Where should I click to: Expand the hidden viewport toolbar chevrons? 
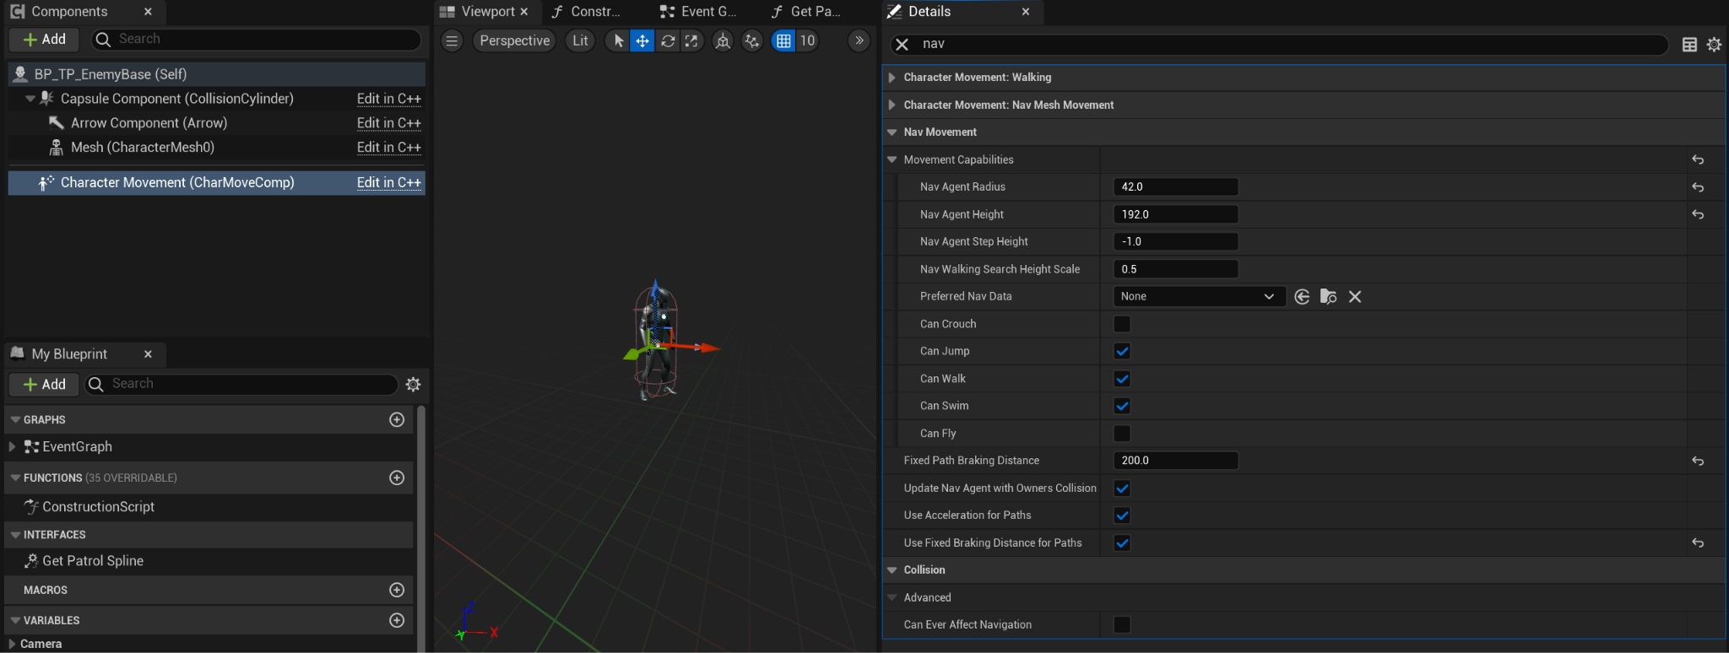point(859,40)
